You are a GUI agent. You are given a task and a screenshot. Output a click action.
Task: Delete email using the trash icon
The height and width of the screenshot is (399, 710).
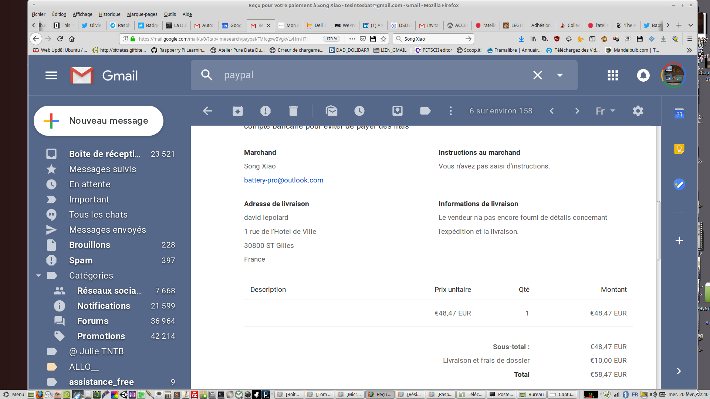point(293,111)
